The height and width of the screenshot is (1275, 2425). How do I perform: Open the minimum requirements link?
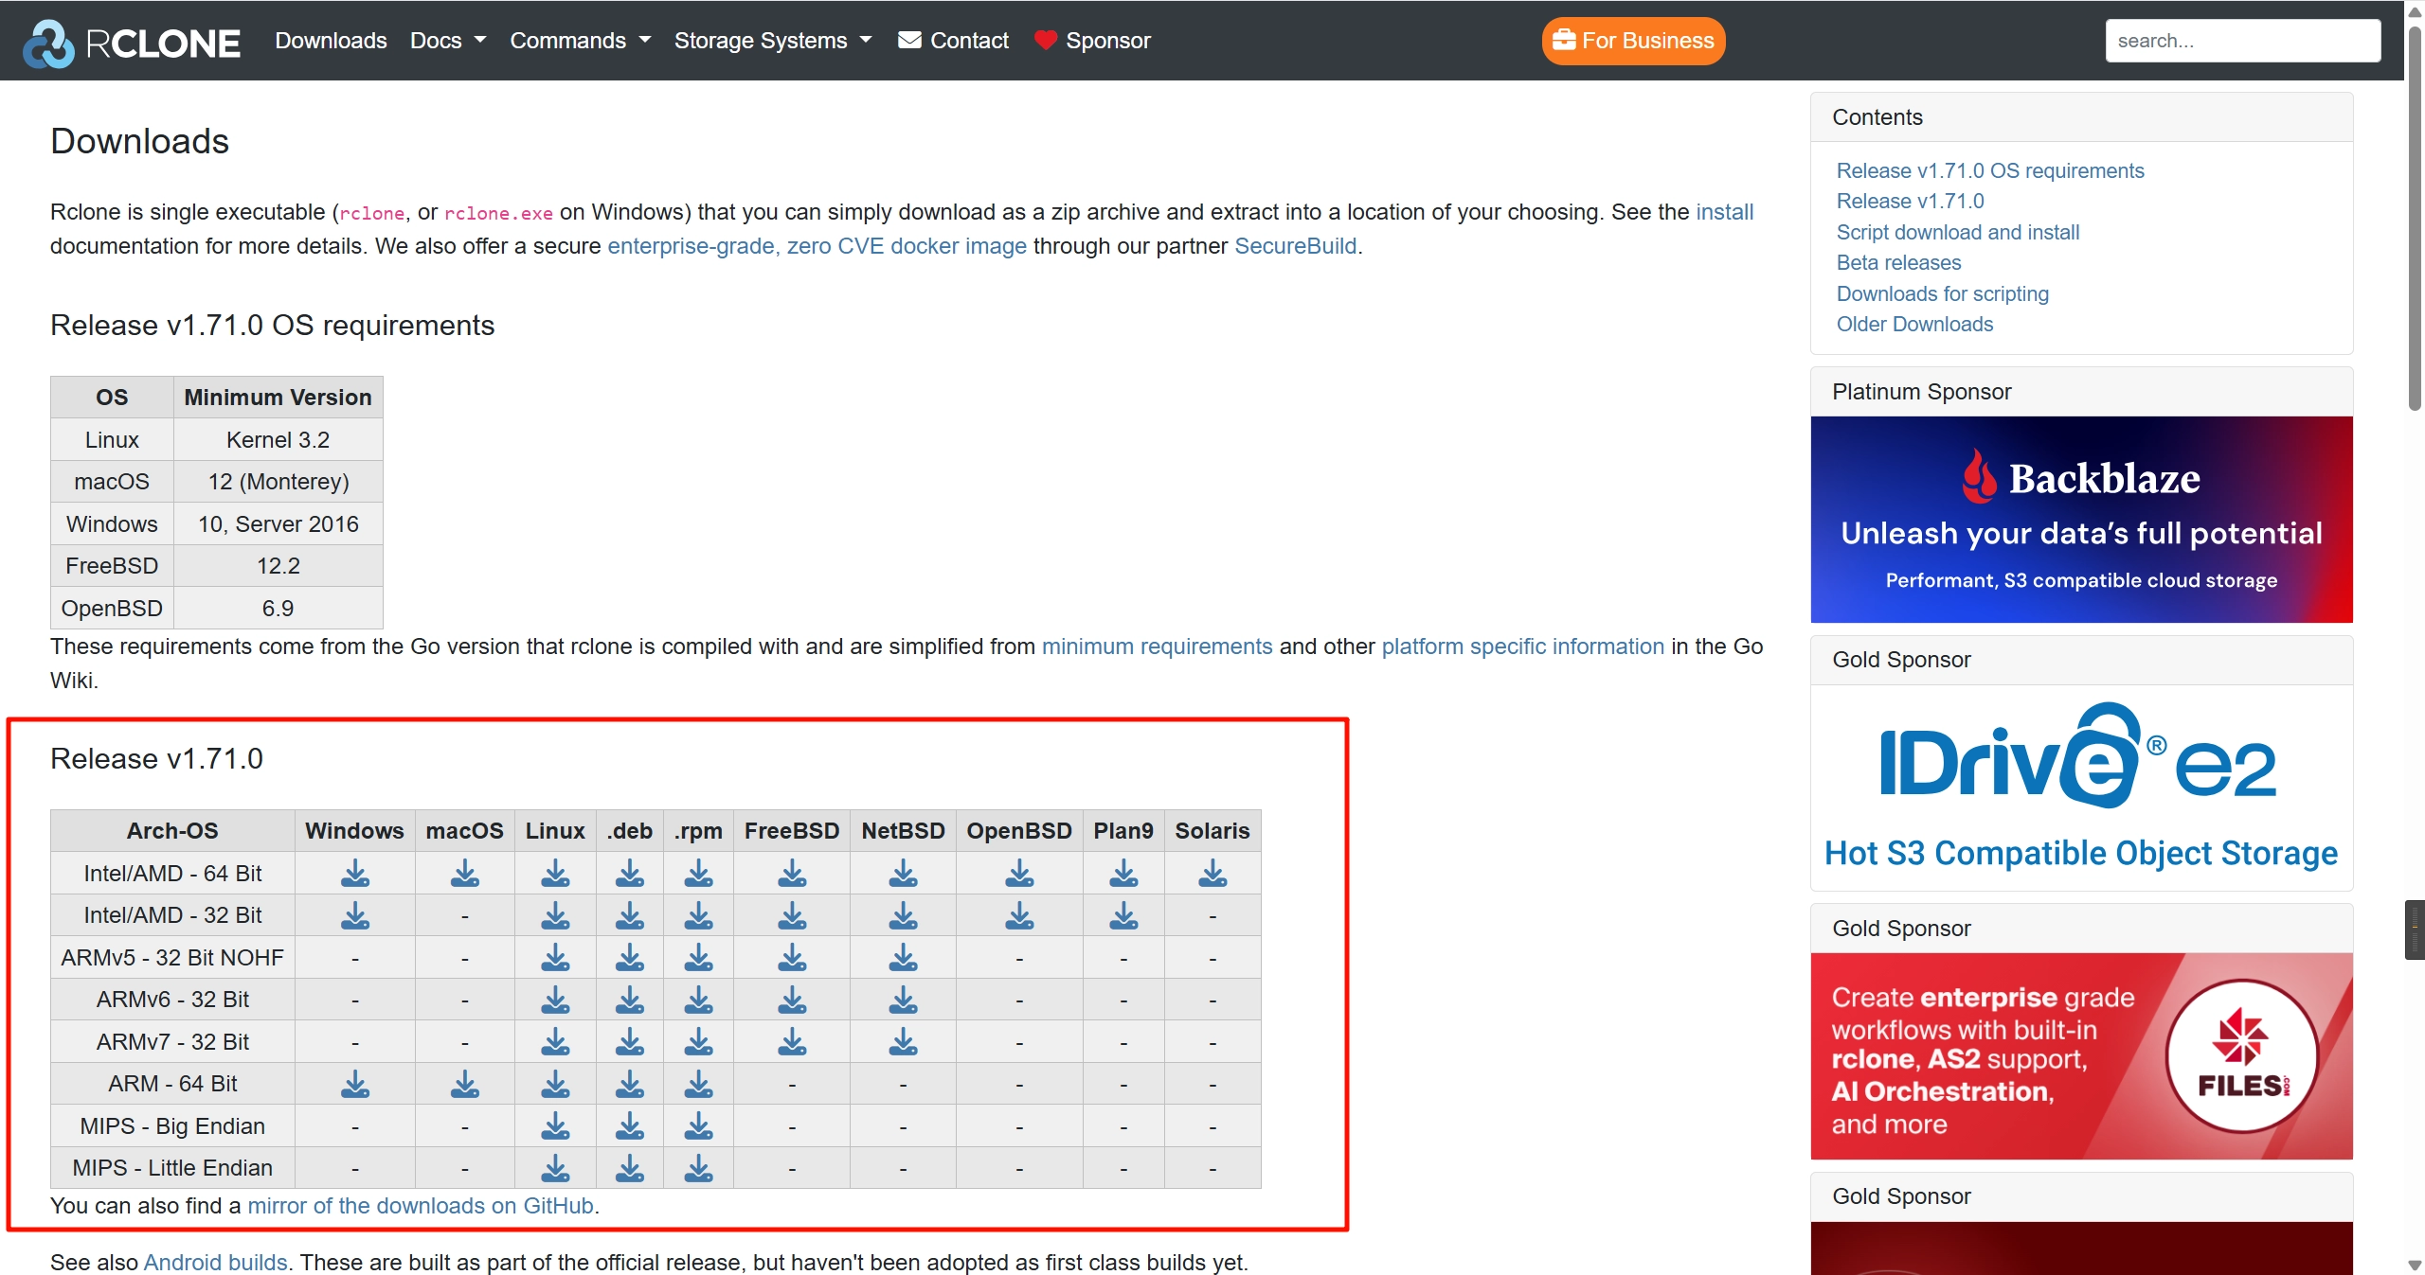(x=1157, y=646)
